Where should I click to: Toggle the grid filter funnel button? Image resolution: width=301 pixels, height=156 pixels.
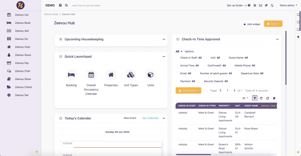click(x=254, y=98)
